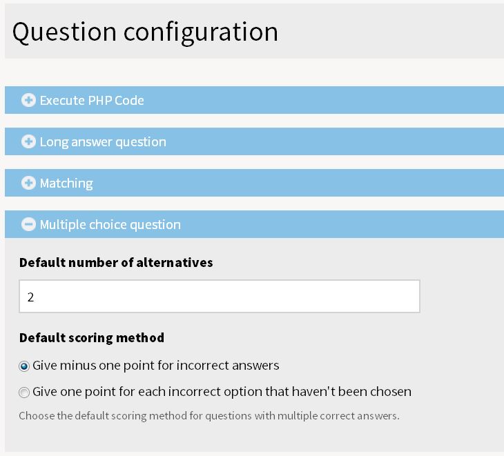Collapse Multiple choice question via minus icon

(28, 224)
